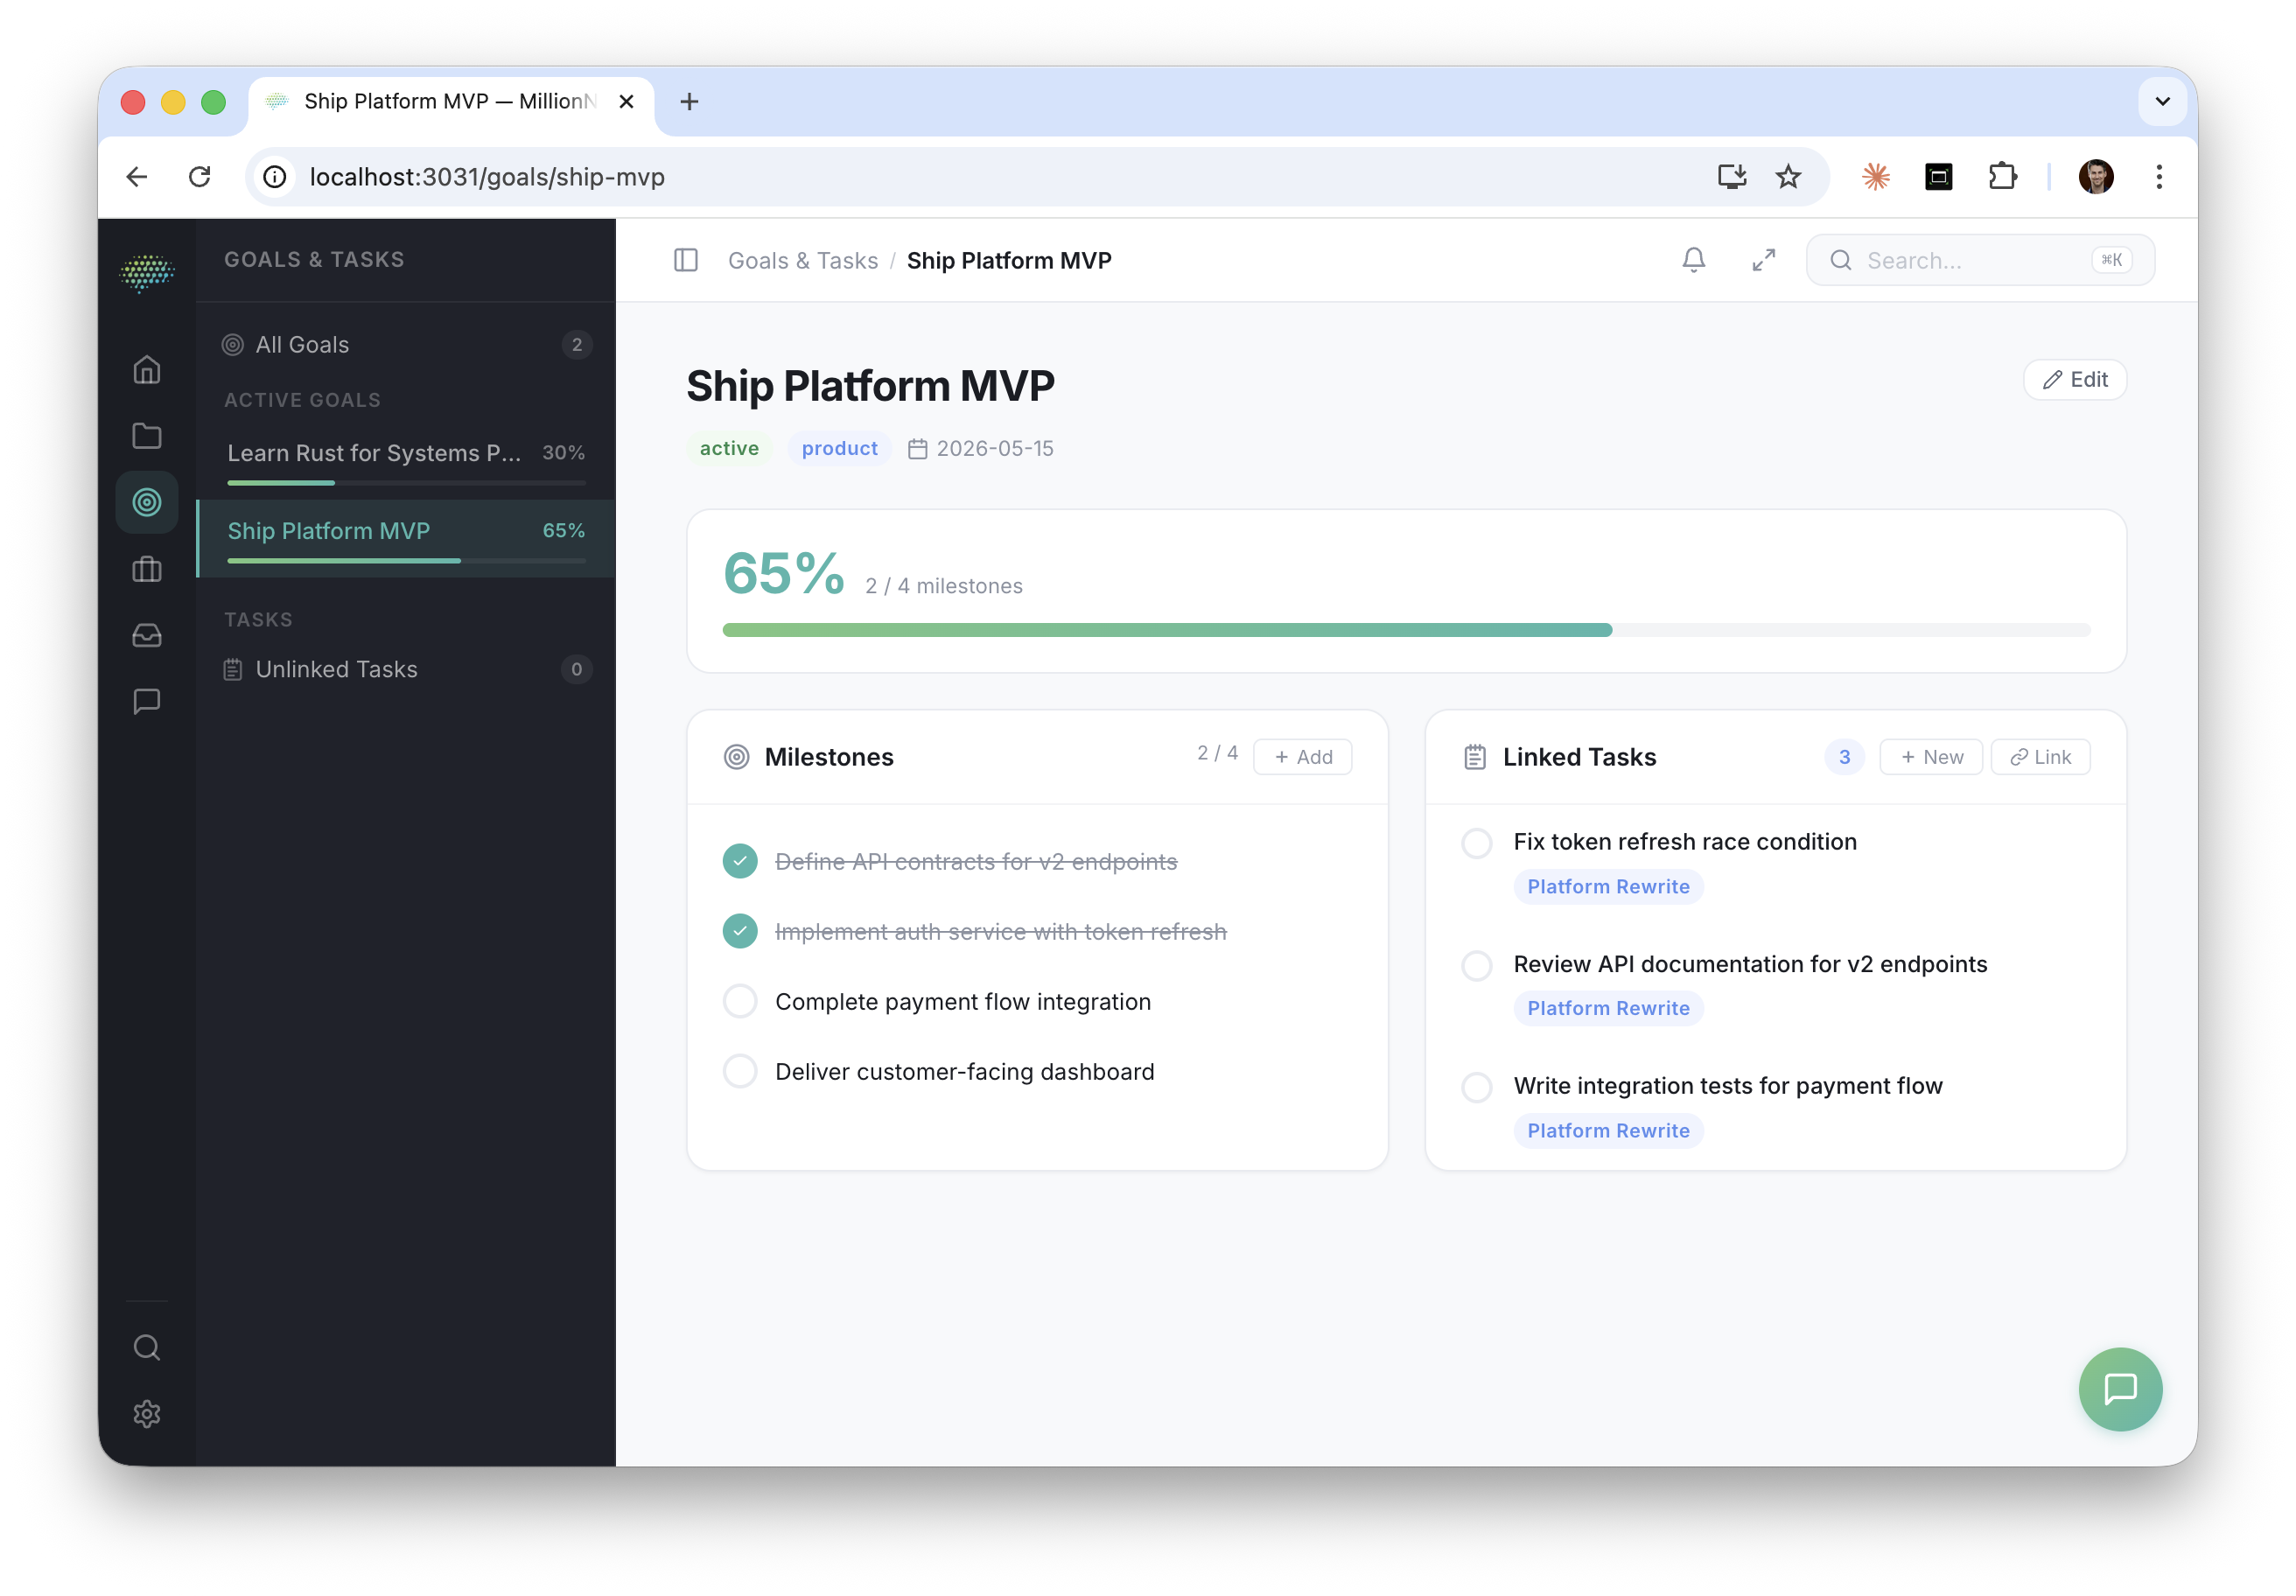This screenshot has width=2296, height=1596.
Task: Toggle the sidebar panel icon
Action: click(x=685, y=260)
